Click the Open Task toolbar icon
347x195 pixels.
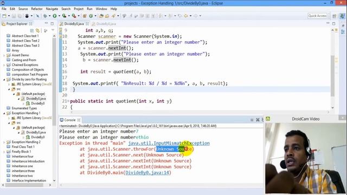(x=107, y=16)
